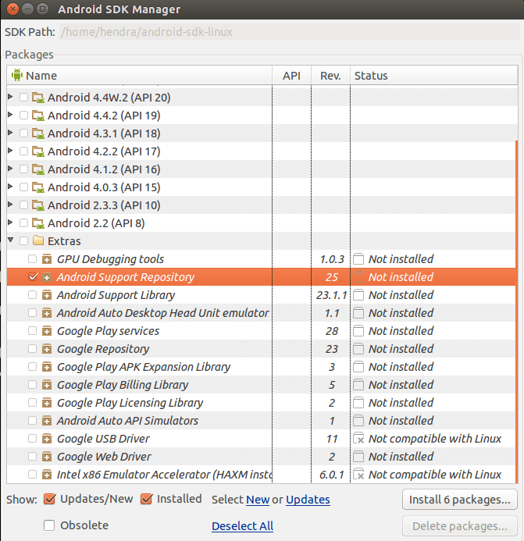This screenshot has height=541, width=524.
Task: Expand the Android 4.3.1 (API 18) node
Action: (10, 133)
